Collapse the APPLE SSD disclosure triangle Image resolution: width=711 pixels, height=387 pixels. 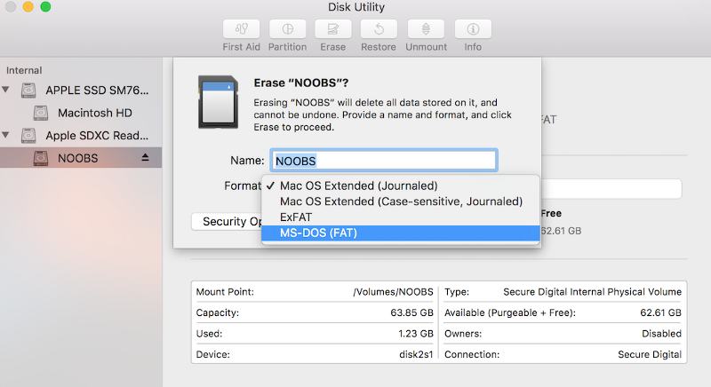(x=6, y=90)
